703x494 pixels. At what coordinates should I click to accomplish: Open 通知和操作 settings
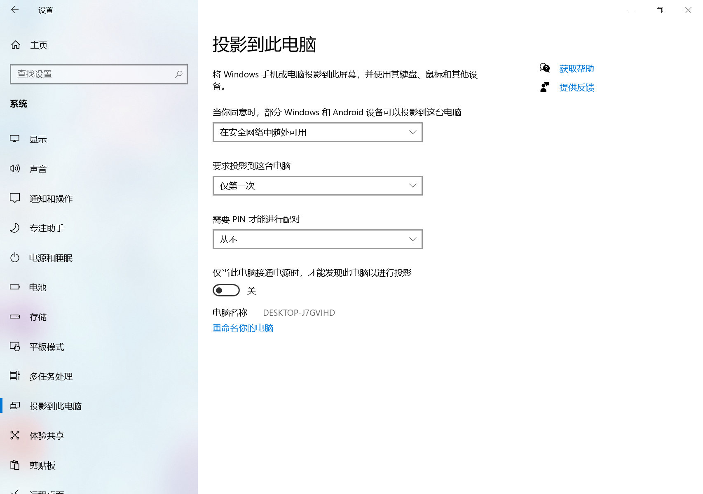pyautogui.click(x=50, y=198)
